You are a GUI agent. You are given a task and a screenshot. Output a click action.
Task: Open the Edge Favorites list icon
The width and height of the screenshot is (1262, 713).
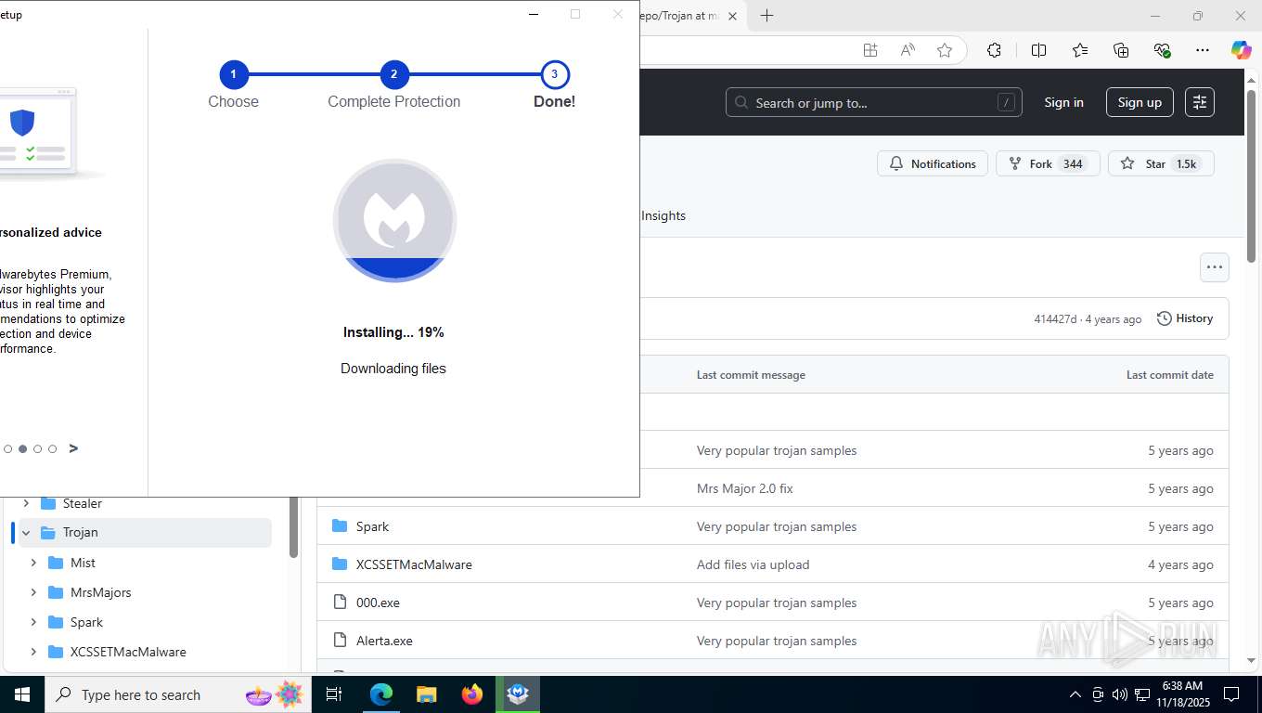click(1080, 50)
